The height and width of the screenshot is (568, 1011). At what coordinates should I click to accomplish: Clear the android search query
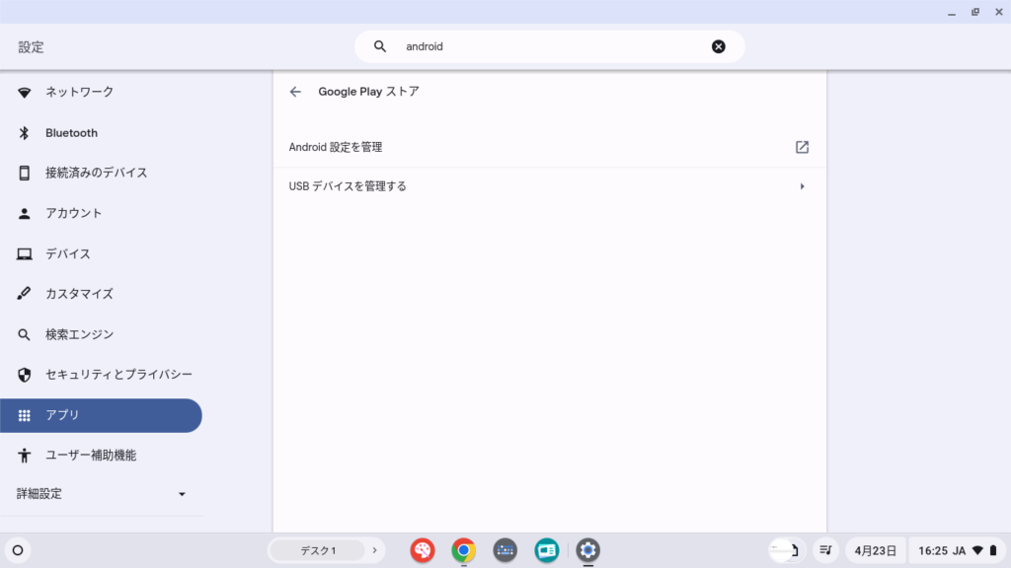point(718,46)
